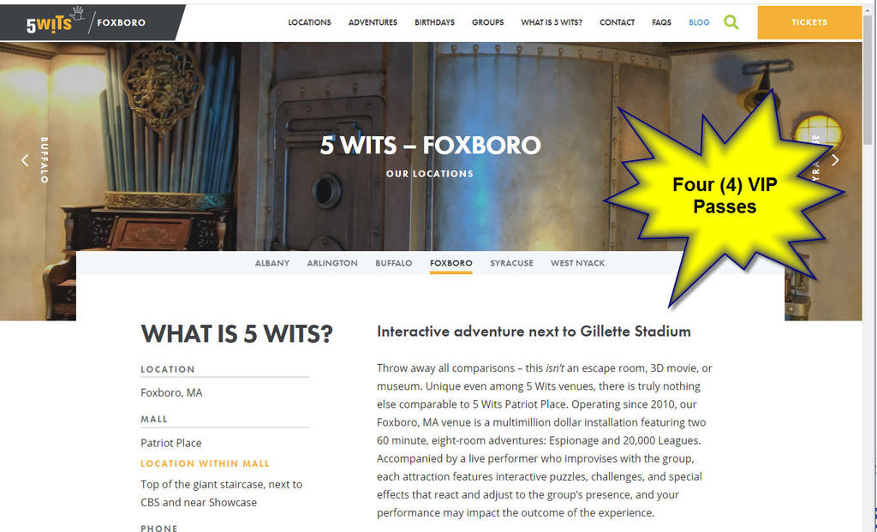The width and height of the screenshot is (877, 532).
Task: Open the Birthdays menu item
Action: tap(434, 22)
